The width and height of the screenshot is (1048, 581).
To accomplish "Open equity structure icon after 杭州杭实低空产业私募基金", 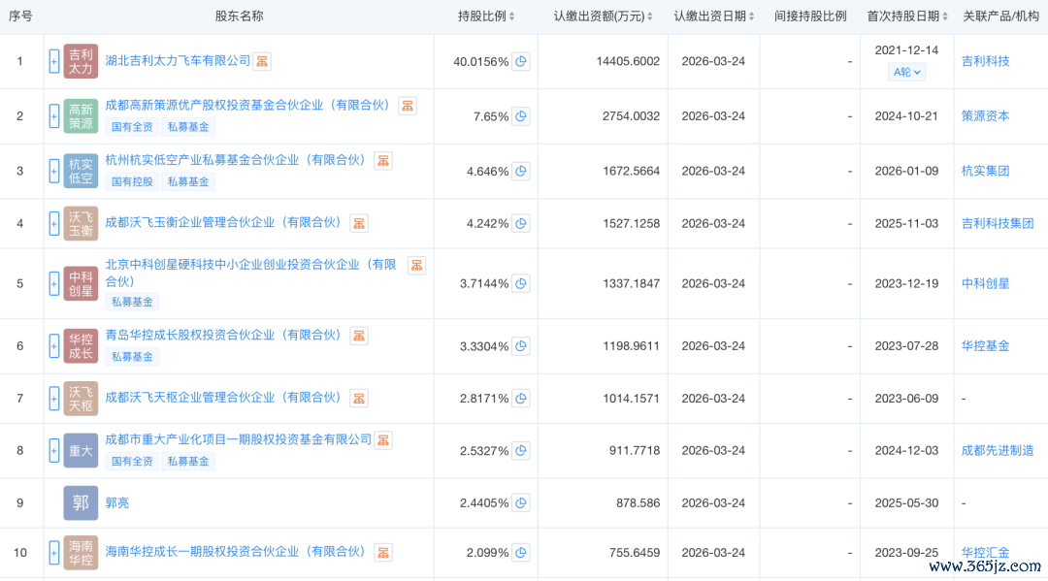I will 383,160.
